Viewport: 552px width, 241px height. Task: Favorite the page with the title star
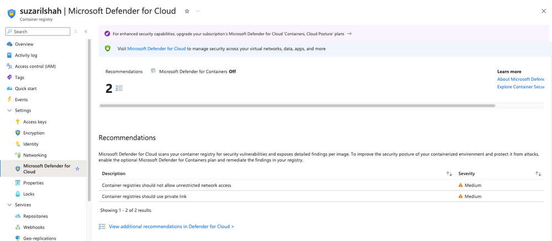click(187, 11)
